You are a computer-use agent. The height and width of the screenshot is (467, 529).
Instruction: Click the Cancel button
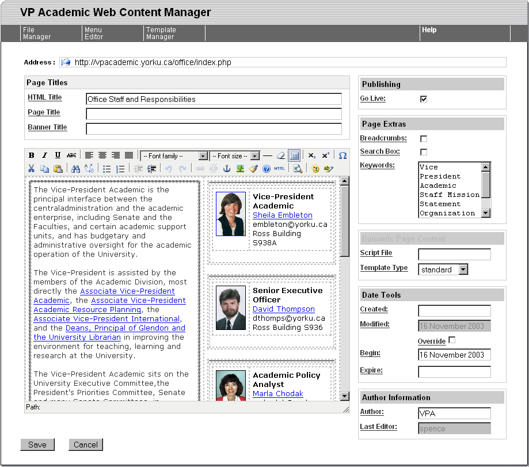click(x=86, y=445)
